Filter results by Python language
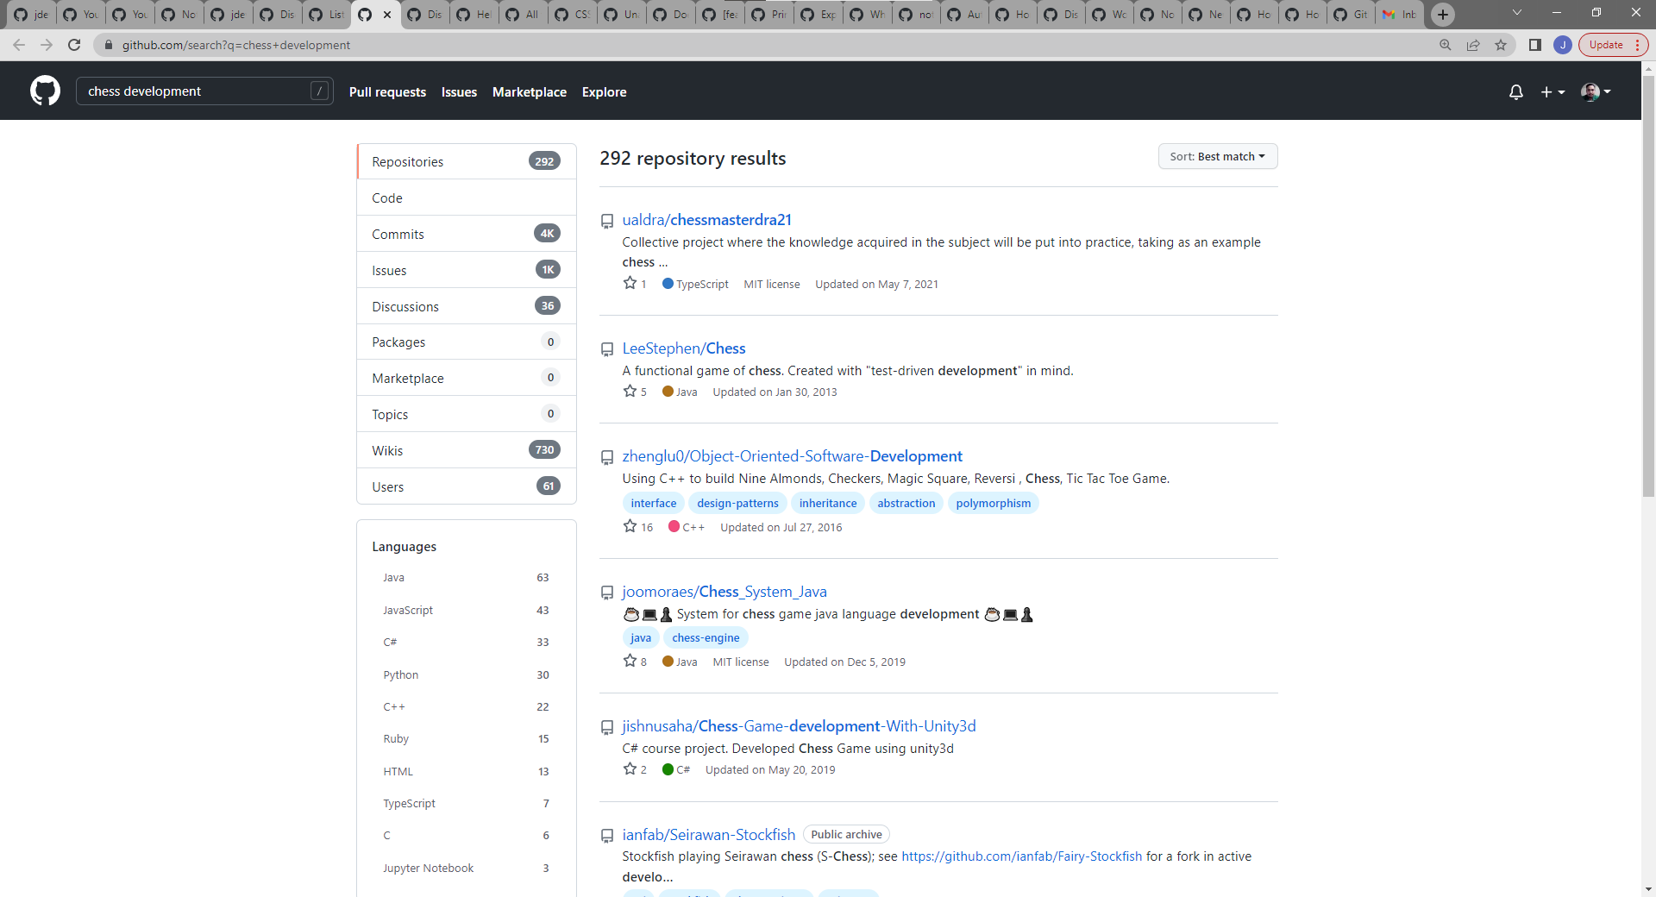 (466, 674)
